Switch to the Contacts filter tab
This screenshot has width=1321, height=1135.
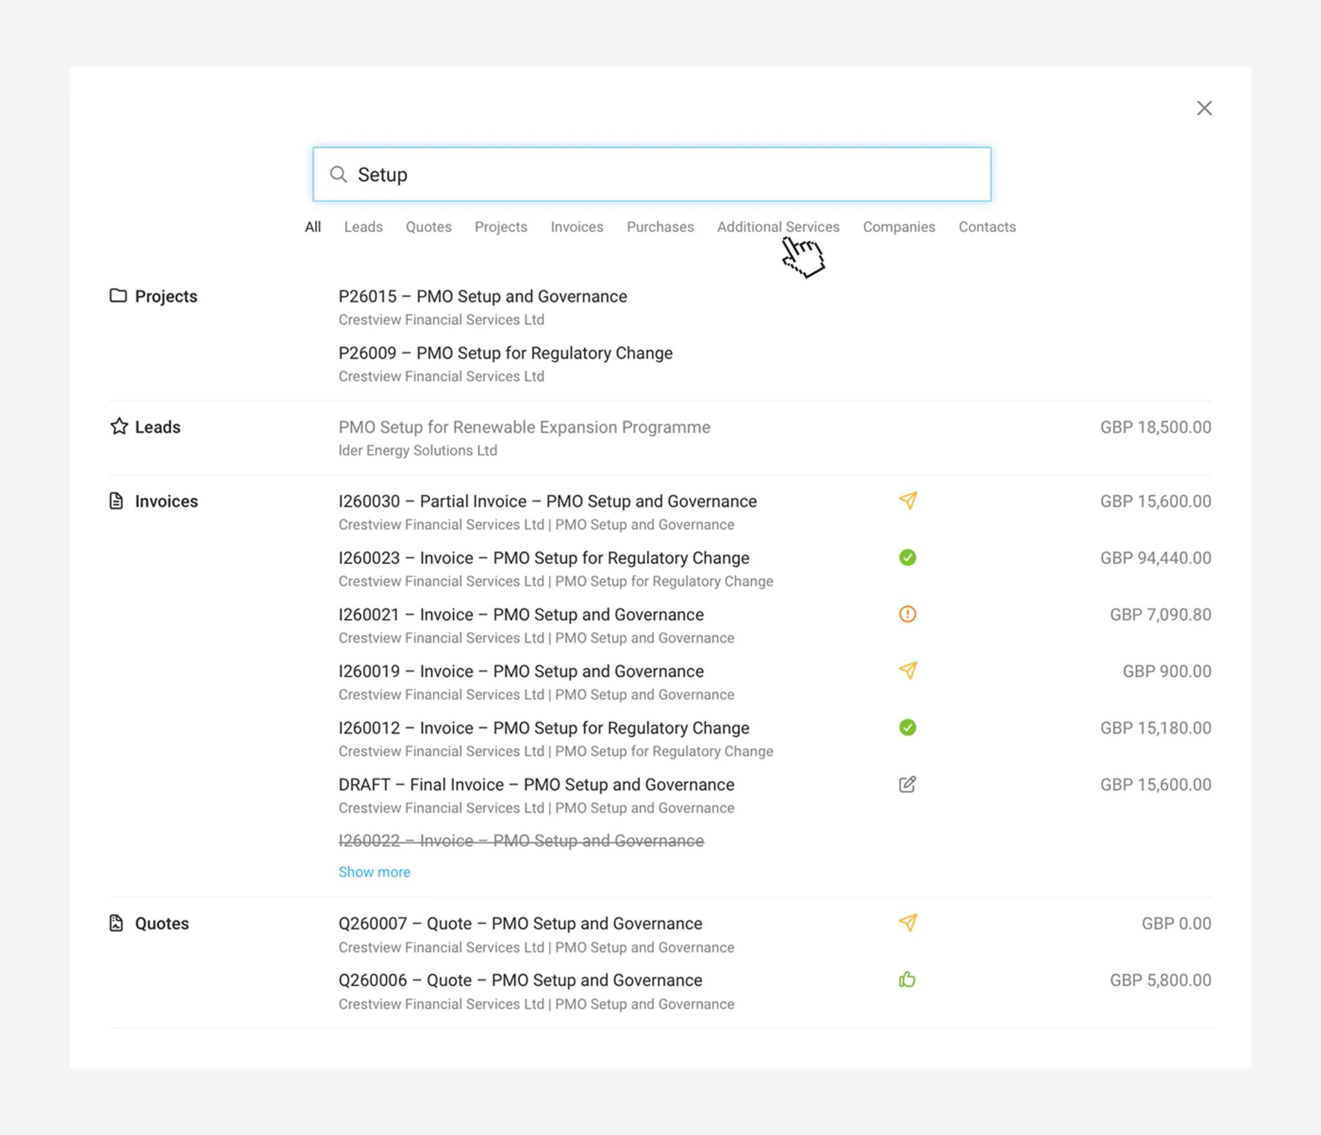tap(987, 227)
